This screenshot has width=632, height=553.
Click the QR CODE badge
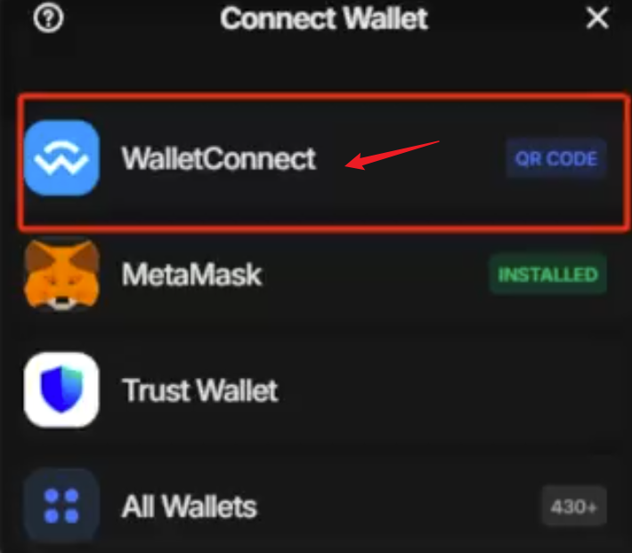coord(556,158)
